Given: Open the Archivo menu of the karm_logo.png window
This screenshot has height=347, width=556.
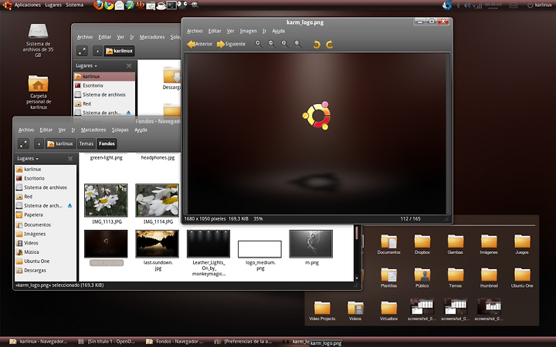Looking at the screenshot, I should pyautogui.click(x=195, y=31).
